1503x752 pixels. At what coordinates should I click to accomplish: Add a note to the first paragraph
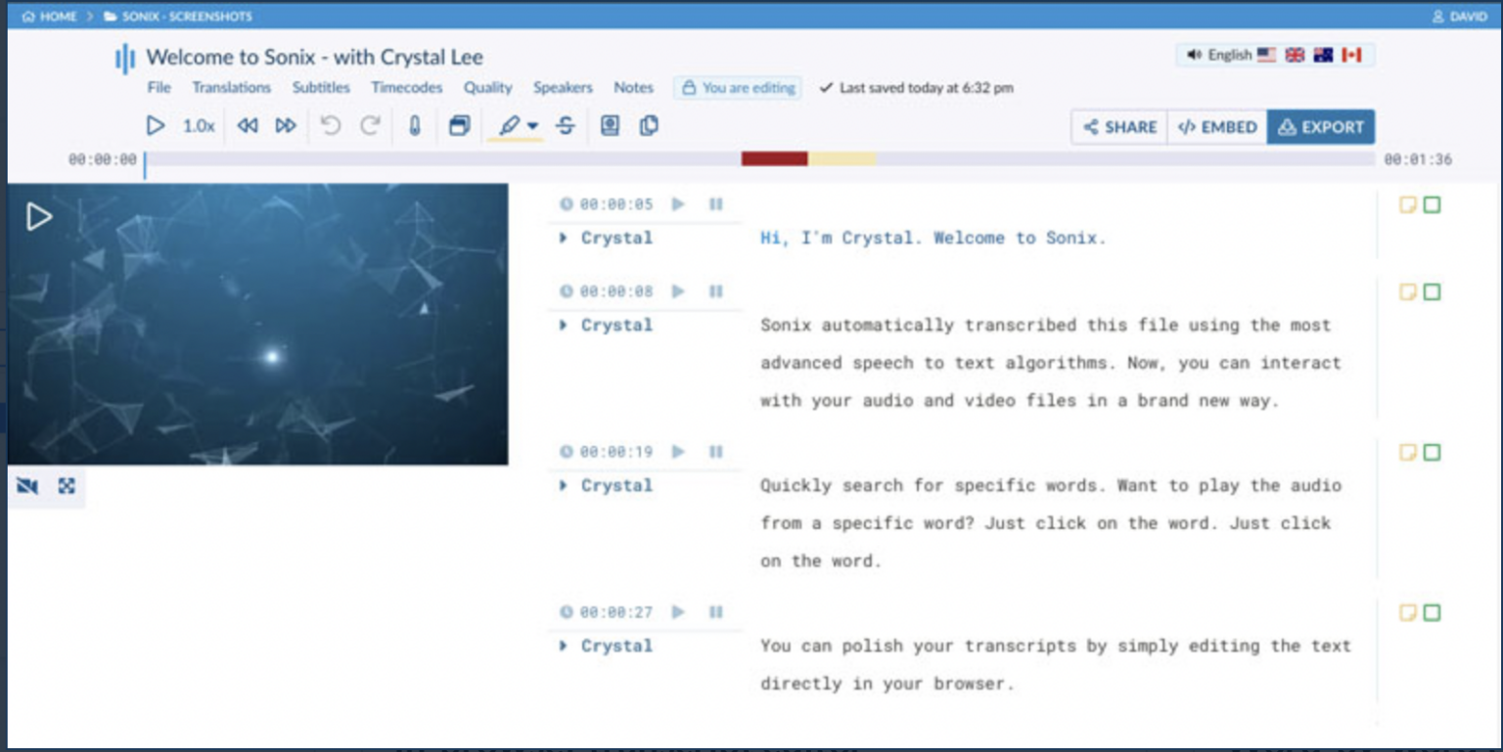(1405, 205)
